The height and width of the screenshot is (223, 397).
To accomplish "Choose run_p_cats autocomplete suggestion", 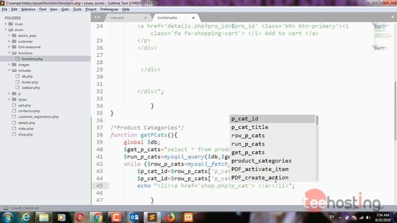I will tap(272, 144).
